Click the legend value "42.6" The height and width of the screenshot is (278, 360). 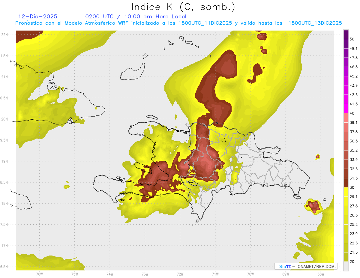354,95
